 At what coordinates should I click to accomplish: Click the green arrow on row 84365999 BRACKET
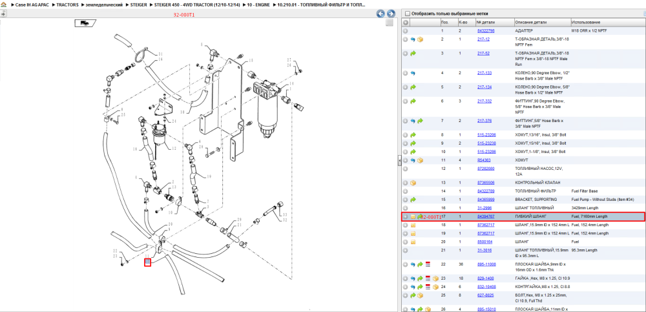[413, 200]
